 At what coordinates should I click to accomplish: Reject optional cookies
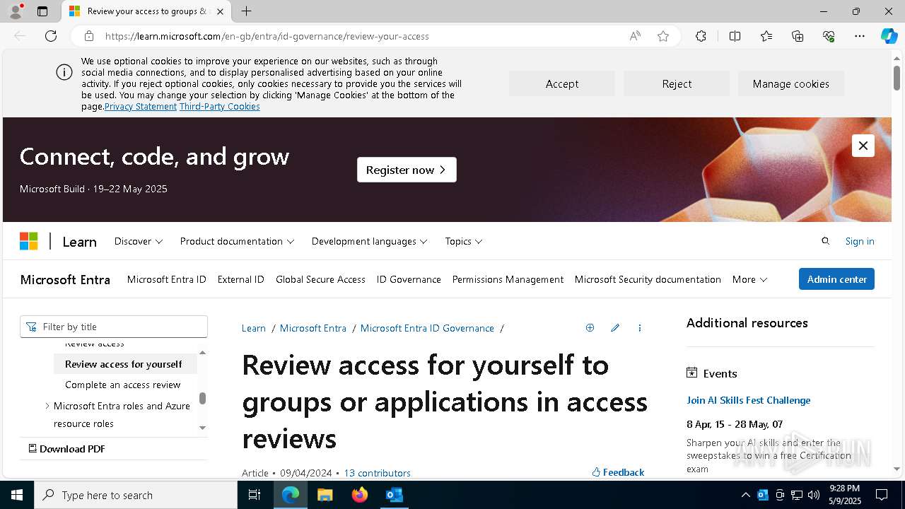(677, 83)
